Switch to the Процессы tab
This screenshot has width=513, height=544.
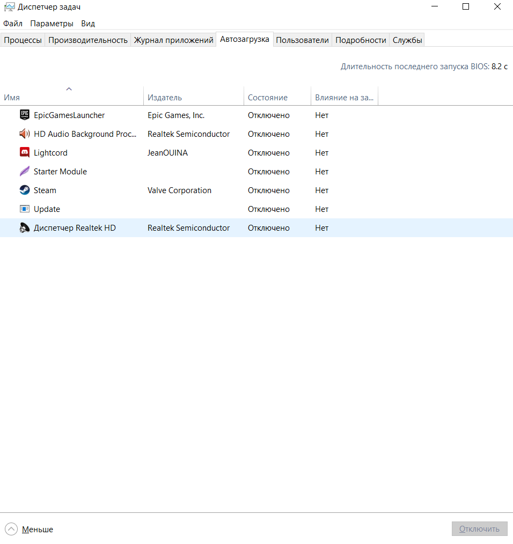pos(23,40)
